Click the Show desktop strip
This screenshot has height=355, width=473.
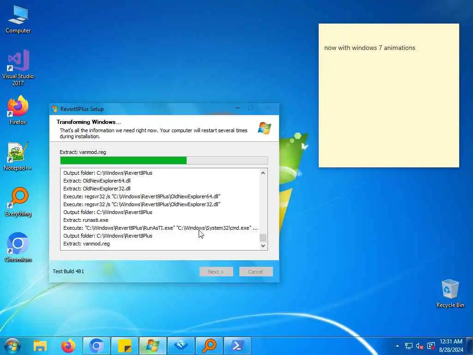tap(470, 346)
